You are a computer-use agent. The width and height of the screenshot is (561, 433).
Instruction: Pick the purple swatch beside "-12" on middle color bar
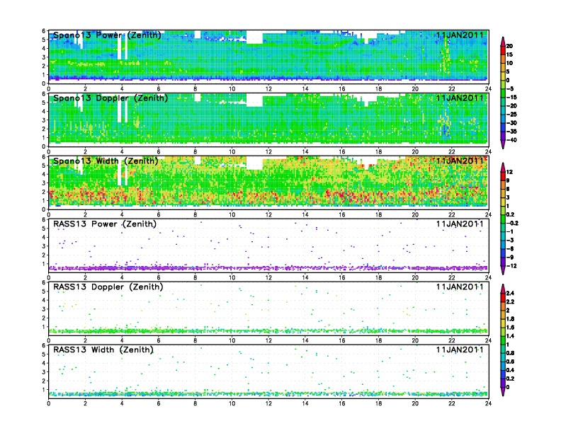tap(503, 262)
